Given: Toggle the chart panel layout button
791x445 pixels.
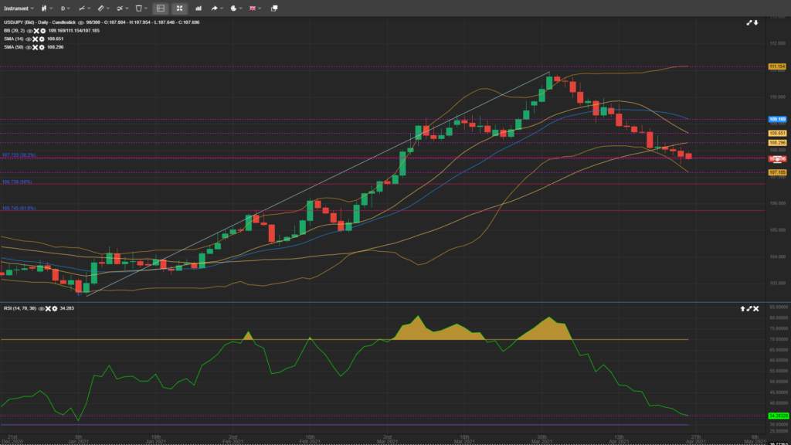Looking at the screenshot, I should [161, 8].
